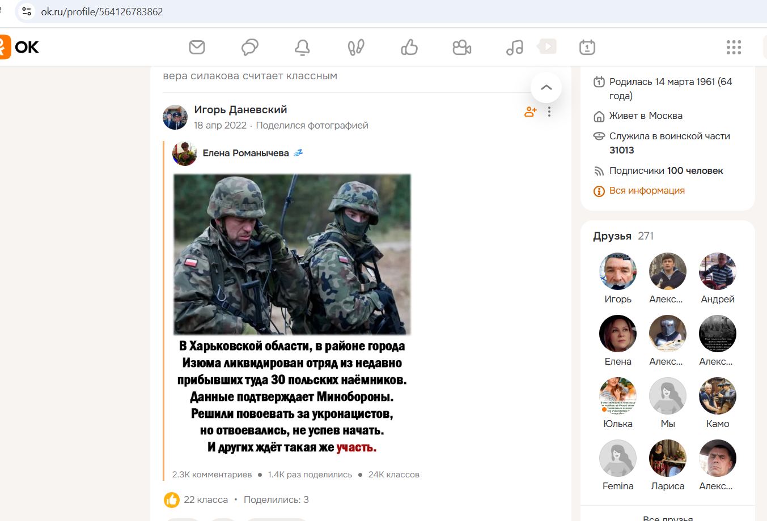Screen dimensions: 767x521
Task: Open the Друзья friends list heading
Action: [x=612, y=236]
